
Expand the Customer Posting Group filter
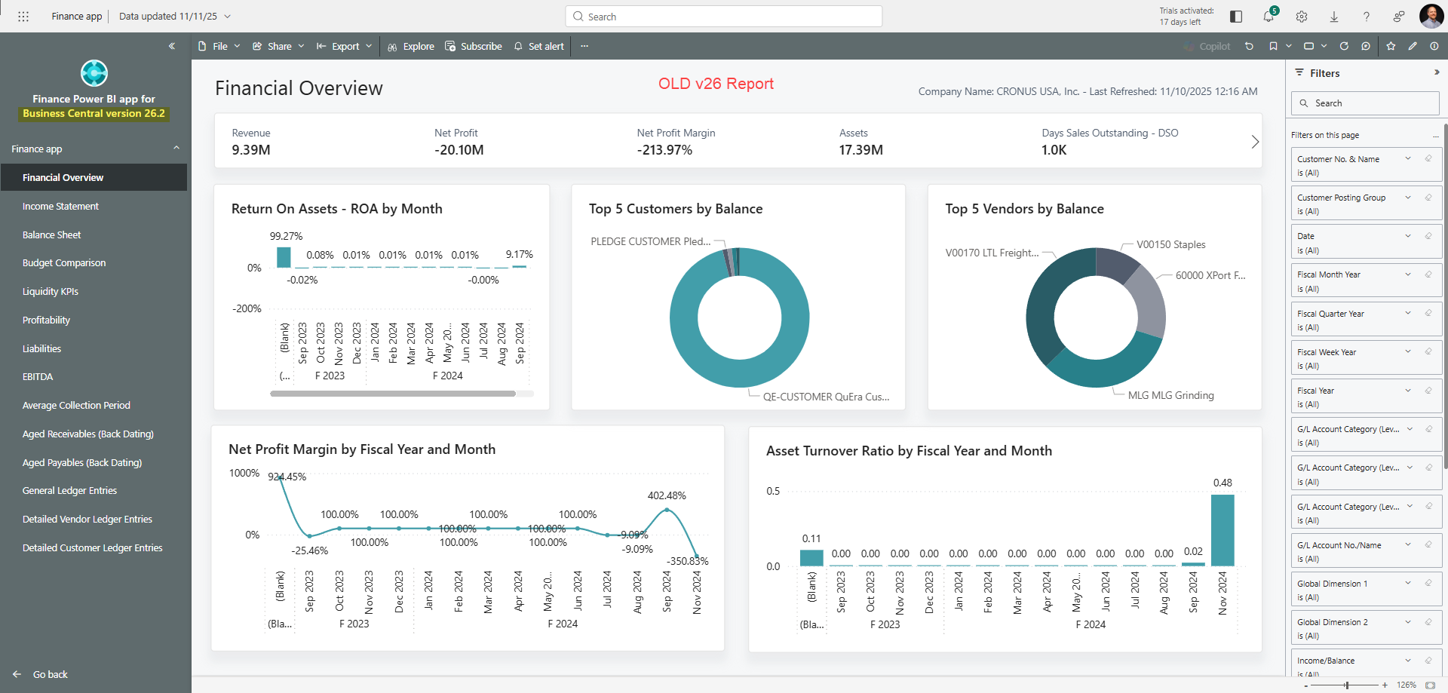click(1408, 198)
